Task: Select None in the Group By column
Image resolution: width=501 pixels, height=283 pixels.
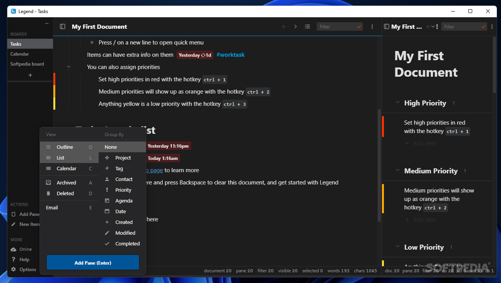Action: click(122, 147)
